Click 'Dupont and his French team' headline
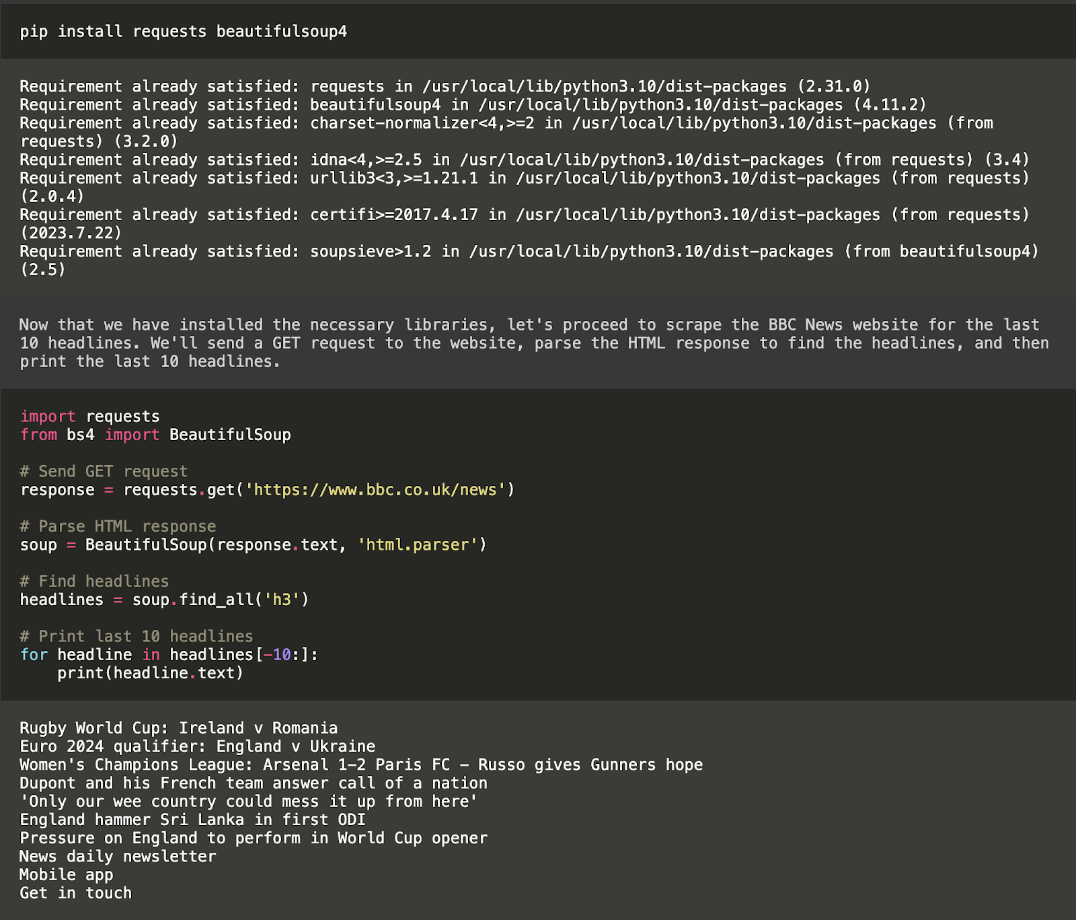 pyautogui.click(x=254, y=783)
